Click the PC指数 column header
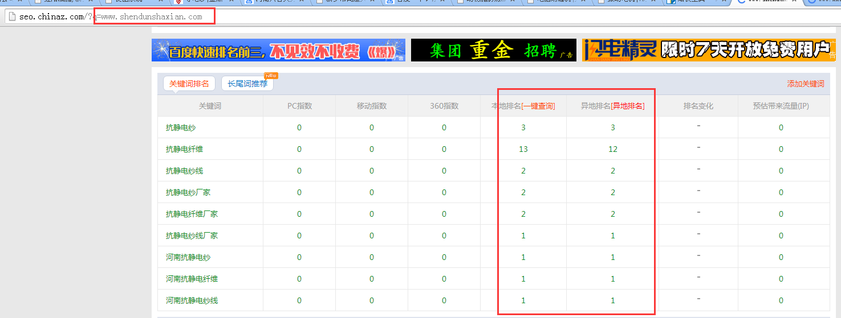Image resolution: width=841 pixels, height=318 pixels. click(x=299, y=106)
